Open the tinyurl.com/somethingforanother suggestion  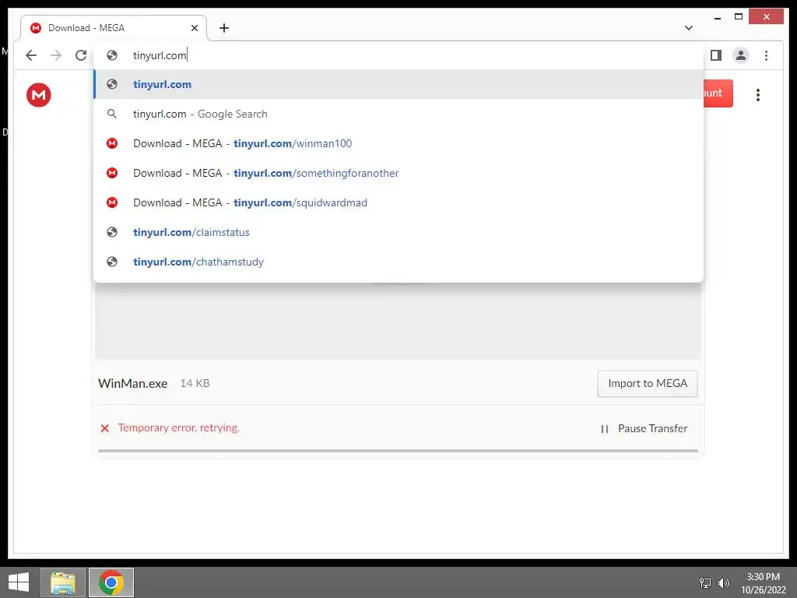pyautogui.click(x=398, y=173)
